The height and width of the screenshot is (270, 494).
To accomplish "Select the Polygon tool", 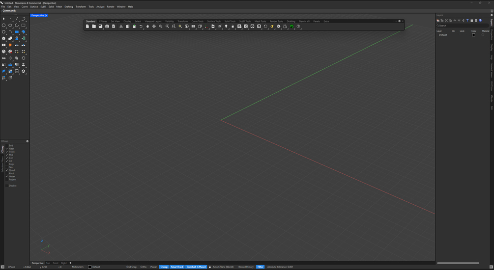I will click(4, 32).
